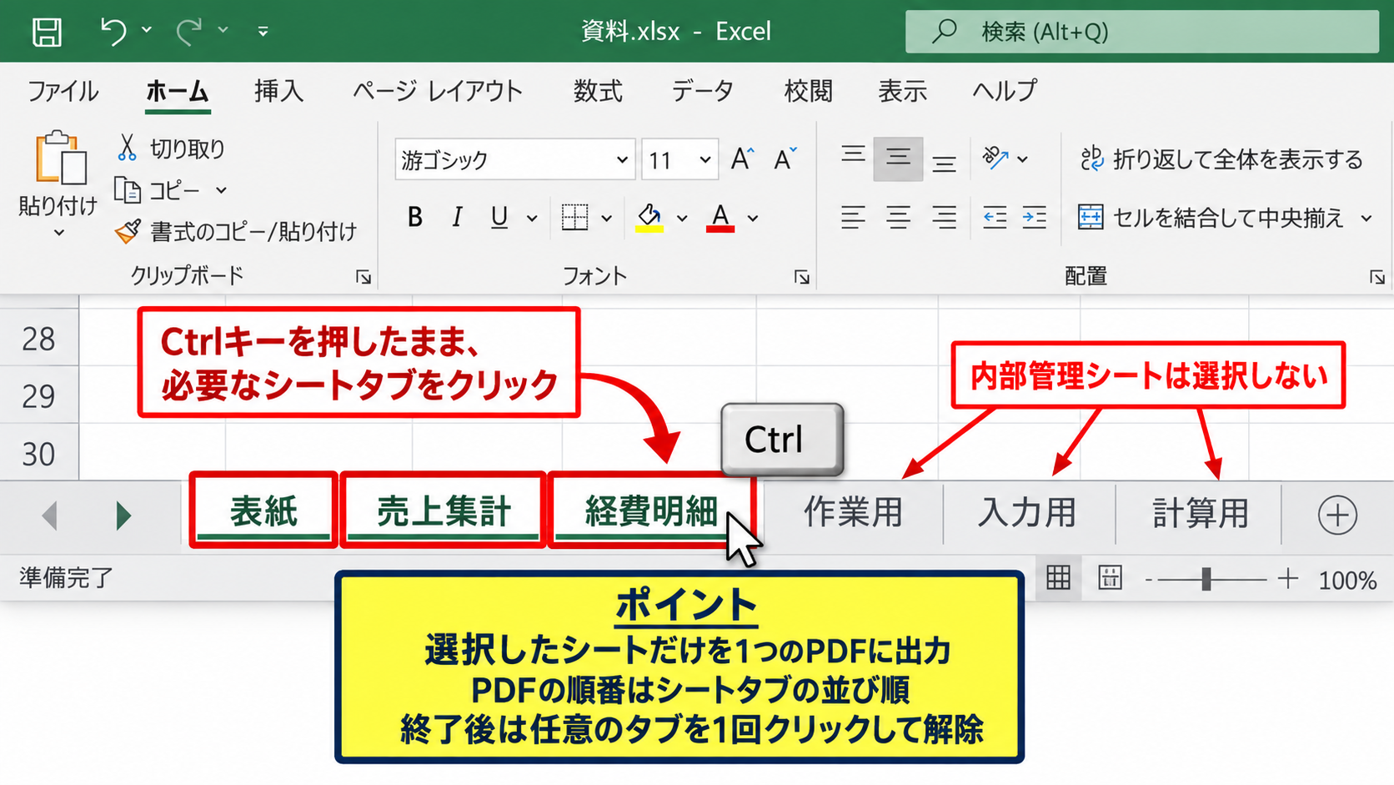Expand the font color dropdown arrow

tap(753, 219)
